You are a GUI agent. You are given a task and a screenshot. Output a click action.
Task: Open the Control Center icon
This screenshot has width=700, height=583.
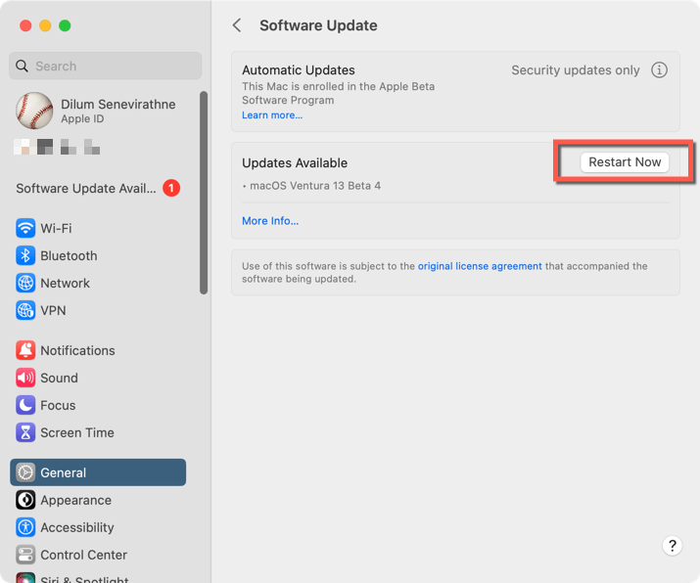pos(25,555)
